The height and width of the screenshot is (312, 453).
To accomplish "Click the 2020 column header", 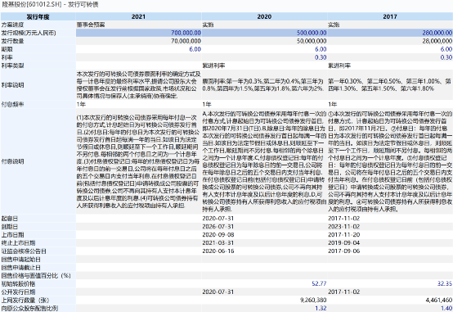I will 264,16.
